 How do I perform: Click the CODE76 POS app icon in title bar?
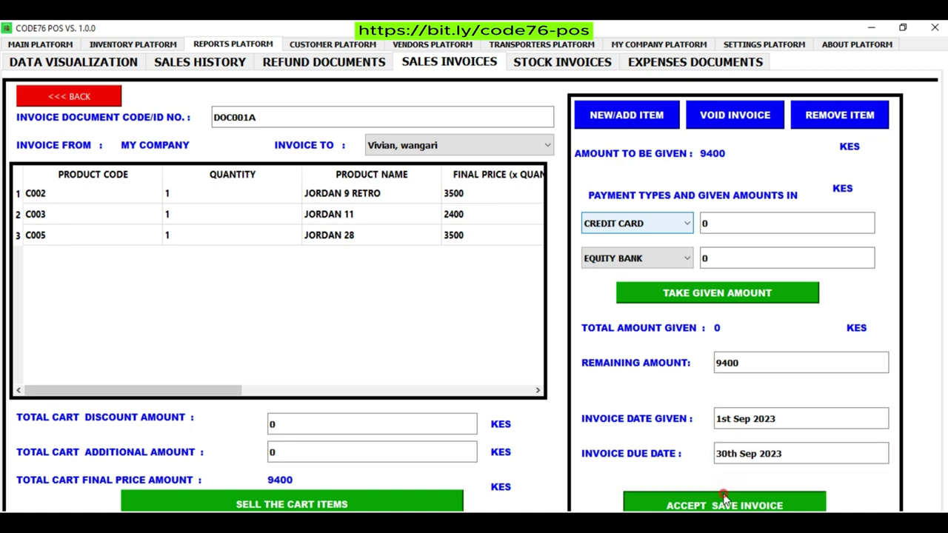coord(7,28)
